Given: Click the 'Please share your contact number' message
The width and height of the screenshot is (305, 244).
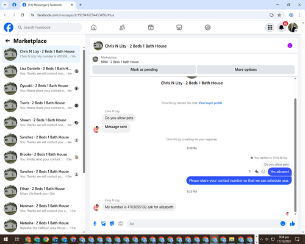Looking at the screenshot, I should (239, 181).
